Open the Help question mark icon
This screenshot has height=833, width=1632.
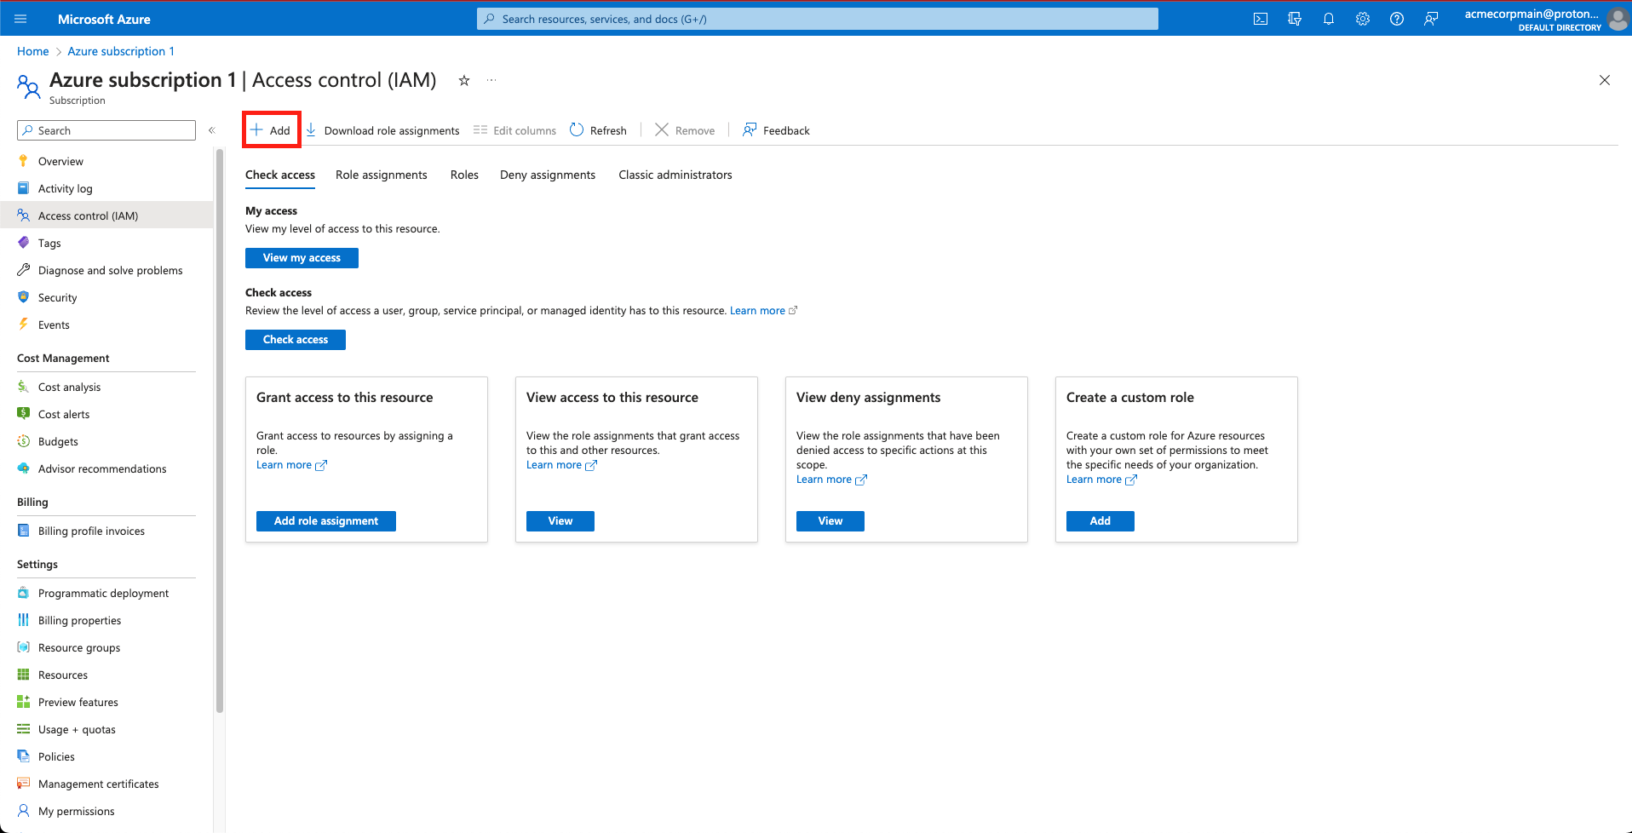1397,19
